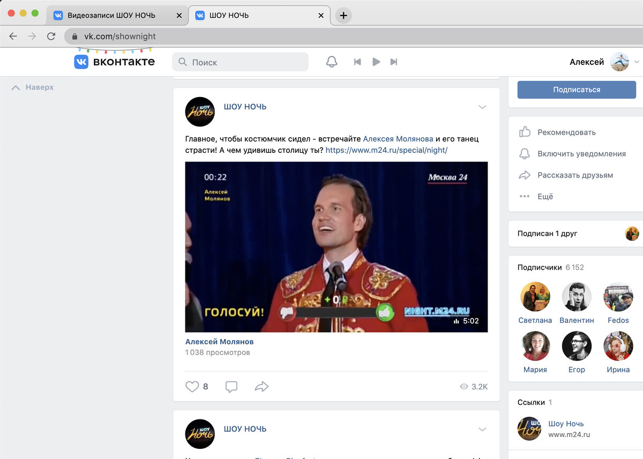Viewport: 643px width, 459px height.
Task: Click the name 'Ирина' under avatar
Action: click(618, 369)
